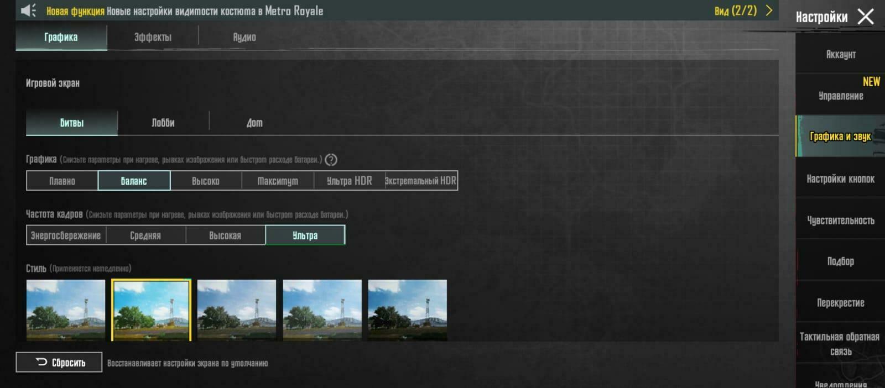Pick the yellow-bordered selected style thumbnail

click(151, 310)
